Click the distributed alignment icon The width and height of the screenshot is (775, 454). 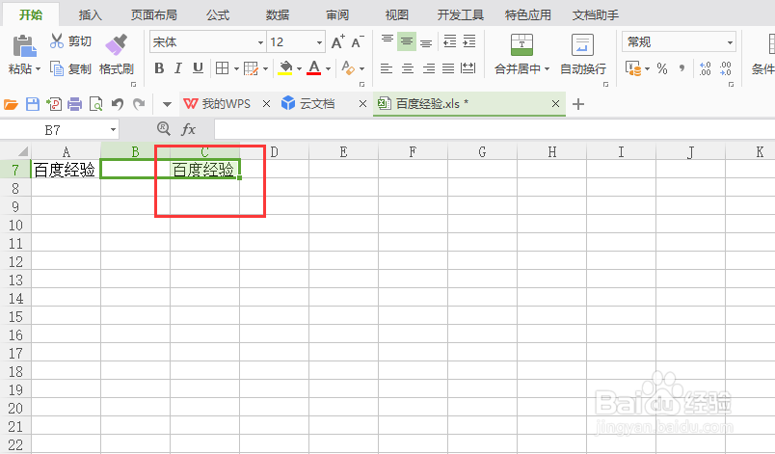click(468, 68)
